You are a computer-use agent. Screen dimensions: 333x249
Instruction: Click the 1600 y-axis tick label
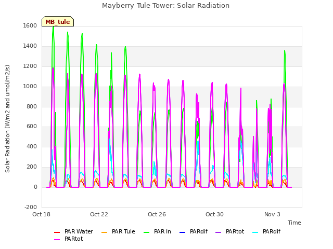(30, 25)
